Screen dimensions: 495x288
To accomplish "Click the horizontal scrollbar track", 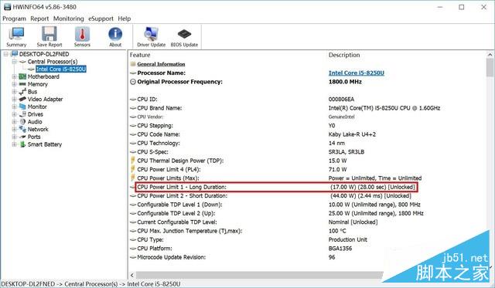I will [x=259, y=275].
